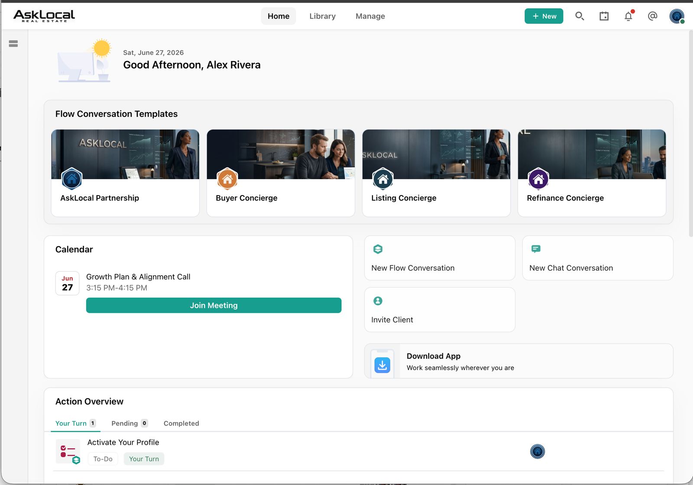This screenshot has height=485, width=693.
Task: Click the New Flow Conversation layers icon
Action: click(378, 249)
